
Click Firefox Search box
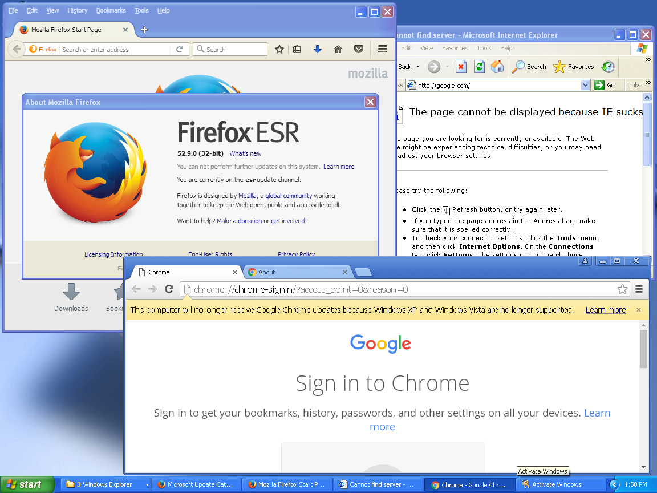tap(230, 49)
